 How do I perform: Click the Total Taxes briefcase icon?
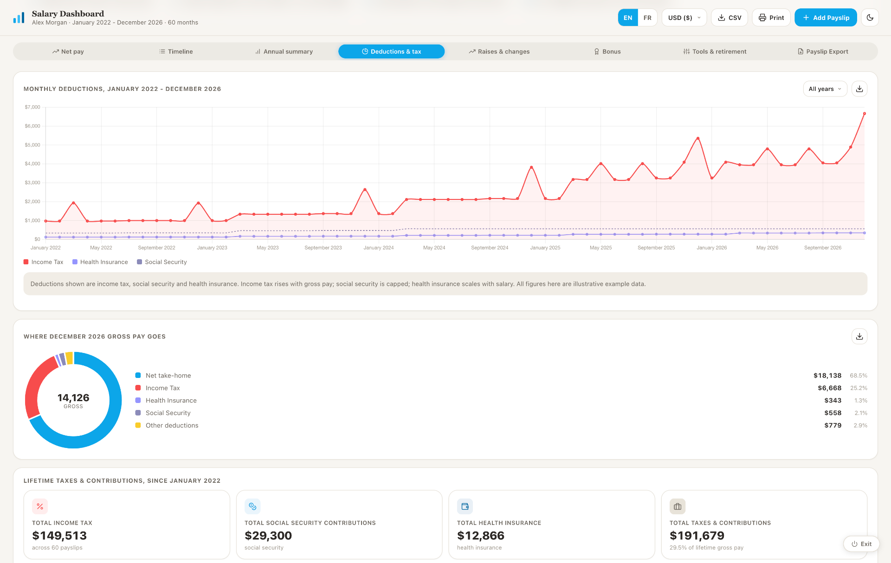point(678,506)
